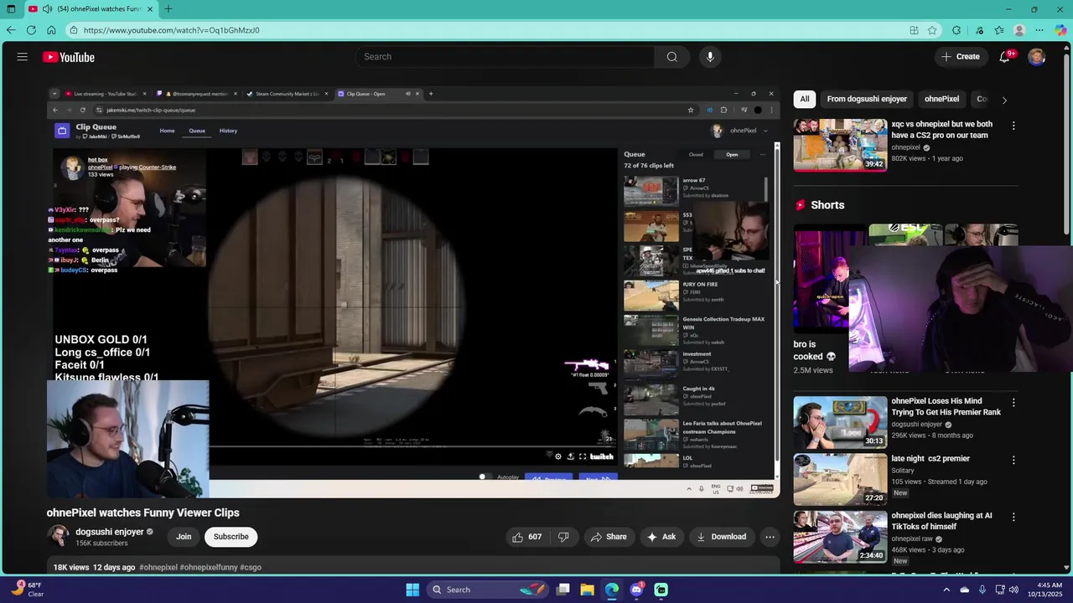View site information lock icon

point(74,30)
